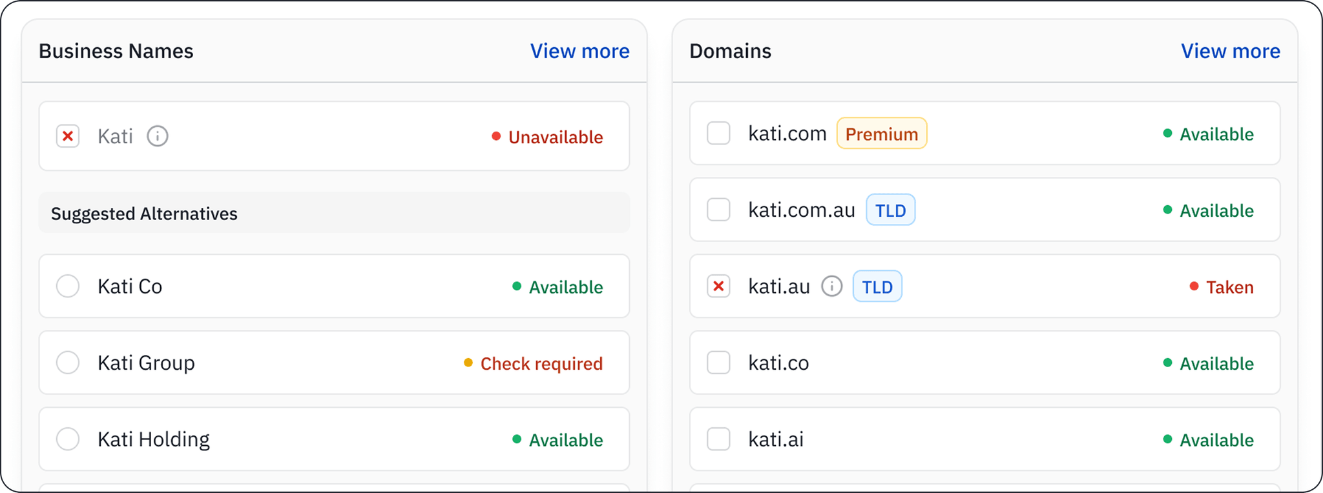Click the TLD badge on kati.com.au
The height and width of the screenshot is (493, 1323).
pyautogui.click(x=890, y=210)
